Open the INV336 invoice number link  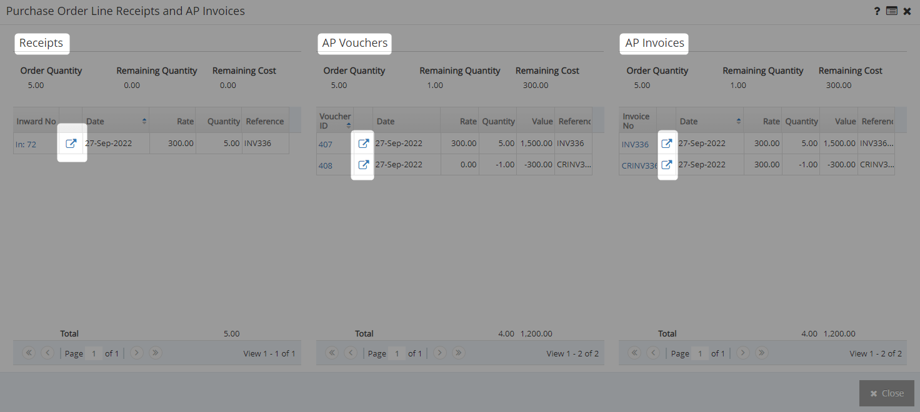click(x=636, y=143)
